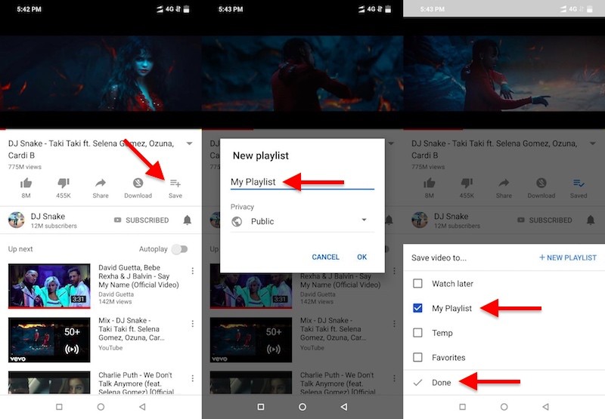The width and height of the screenshot is (605, 419).
Task: Open options for Mix - DJ Snake, left screen
Action: [x=193, y=324]
